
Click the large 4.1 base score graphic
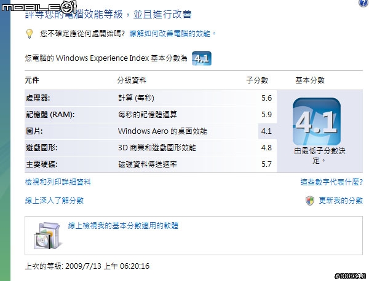[x=317, y=121]
